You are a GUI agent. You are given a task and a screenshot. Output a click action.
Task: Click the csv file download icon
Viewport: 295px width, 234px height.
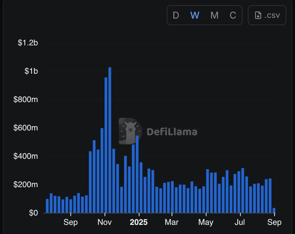tap(258, 15)
